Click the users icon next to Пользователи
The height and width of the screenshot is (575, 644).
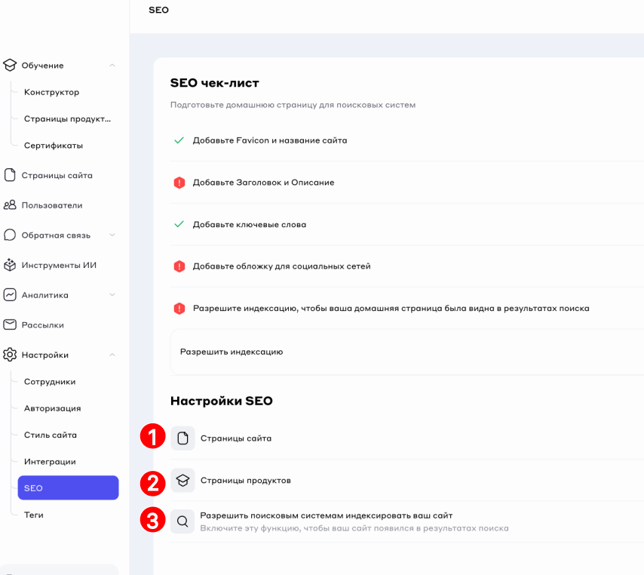[x=10, y=205]
